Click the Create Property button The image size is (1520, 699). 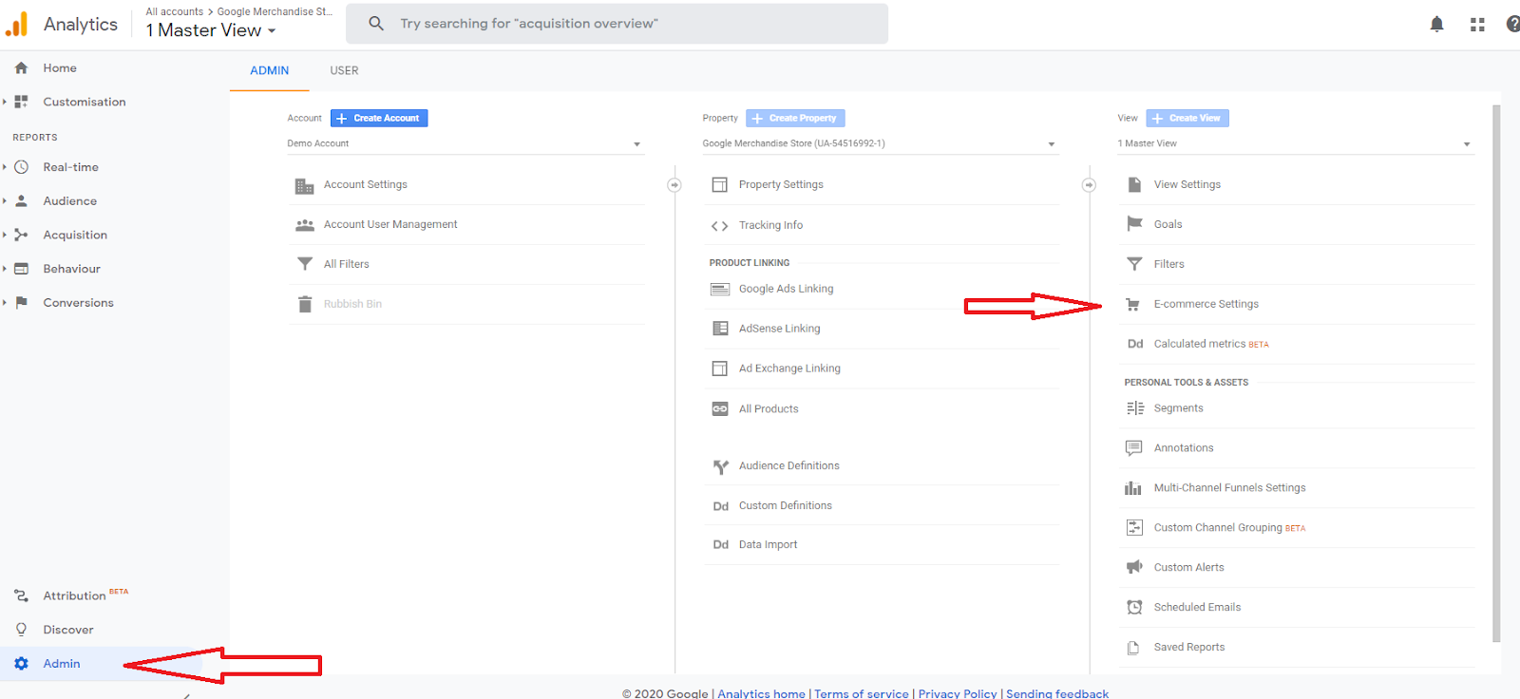tap(795, 118)
